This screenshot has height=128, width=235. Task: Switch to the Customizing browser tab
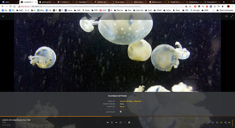pos(193,2)
